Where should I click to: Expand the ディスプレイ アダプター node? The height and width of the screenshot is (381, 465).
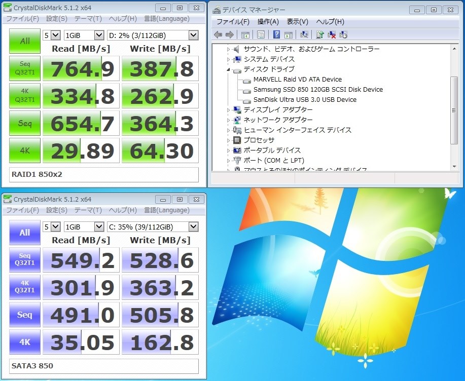tap(228, 110)
